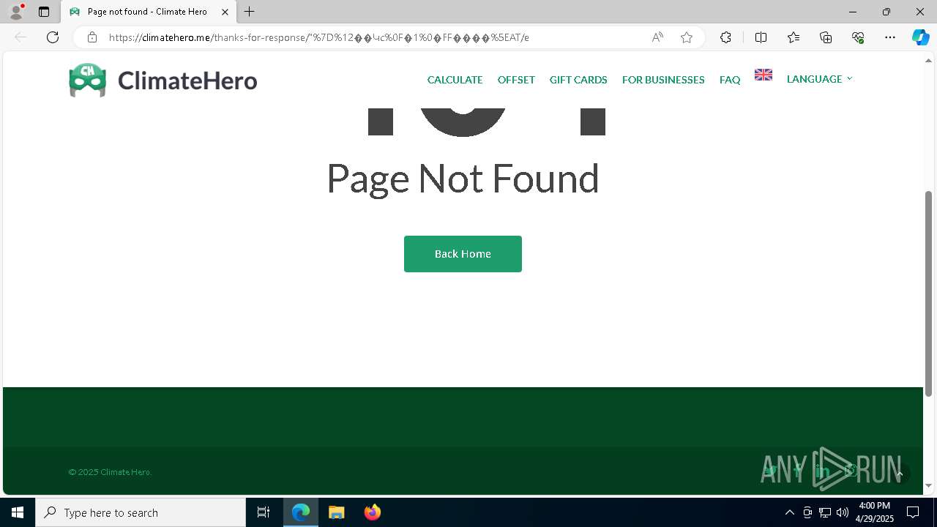Click the © 2025 Climate Hero text
This screenshot has width=937, height=527.
pos(110,472)
